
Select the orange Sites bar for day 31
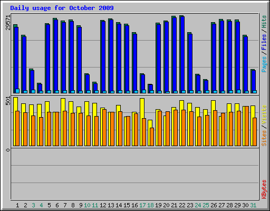(x=255, y=132)
